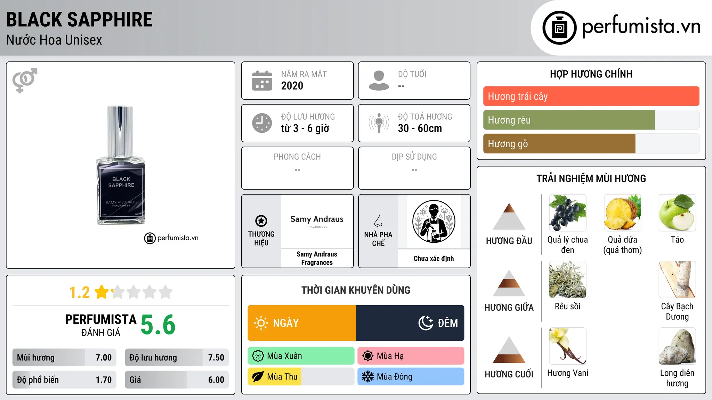This screenshot has width=712, height=400.
Task: Open the green apple note image
Action: (x=677, y=213)
